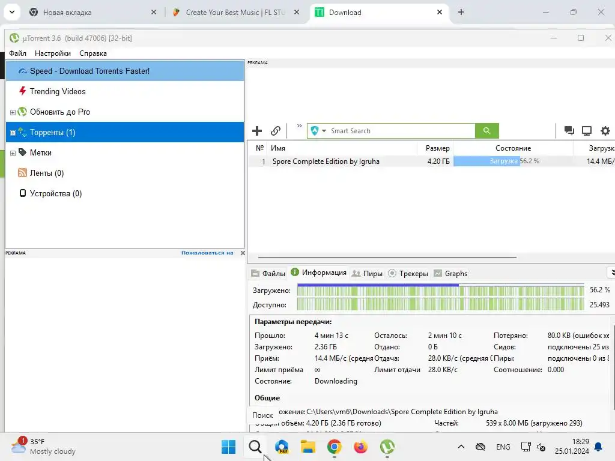Switch to the Файлы tab
This screenshot has width=615, height=461.
(268, 273)
